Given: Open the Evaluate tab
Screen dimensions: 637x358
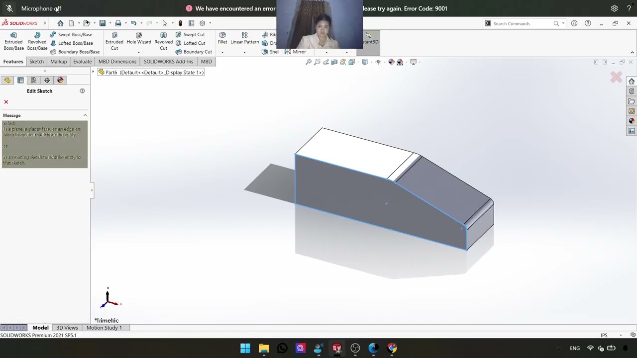Looking at the screenshot, I should pyautogui.click(x=83, y=62).
